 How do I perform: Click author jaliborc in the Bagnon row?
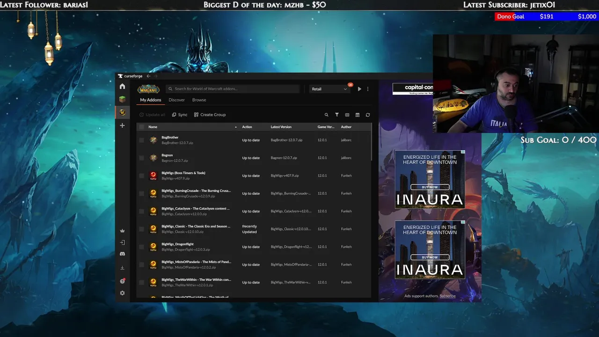click(346, 158)
